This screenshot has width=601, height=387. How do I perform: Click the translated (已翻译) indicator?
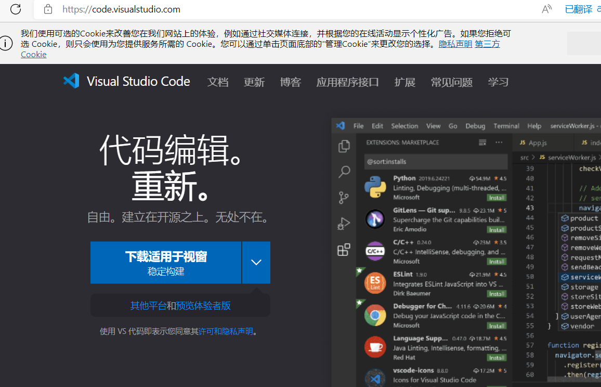(579, 9)
